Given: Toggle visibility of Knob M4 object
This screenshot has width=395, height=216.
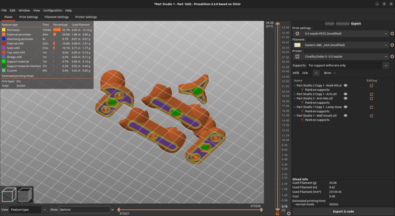Looking at the screenshot, I should click(x=346, y=85).
